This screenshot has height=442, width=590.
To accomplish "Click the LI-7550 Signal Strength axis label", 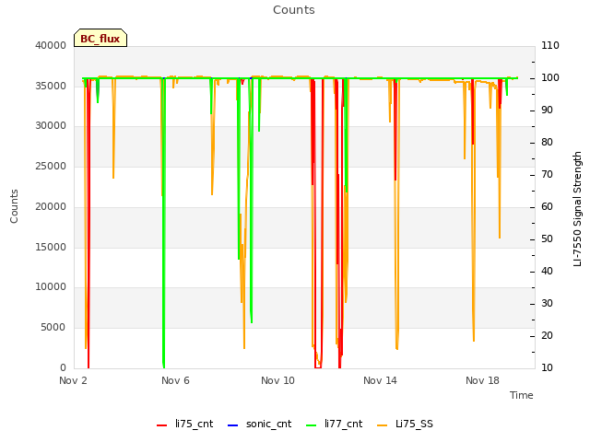I will point(577,209).
